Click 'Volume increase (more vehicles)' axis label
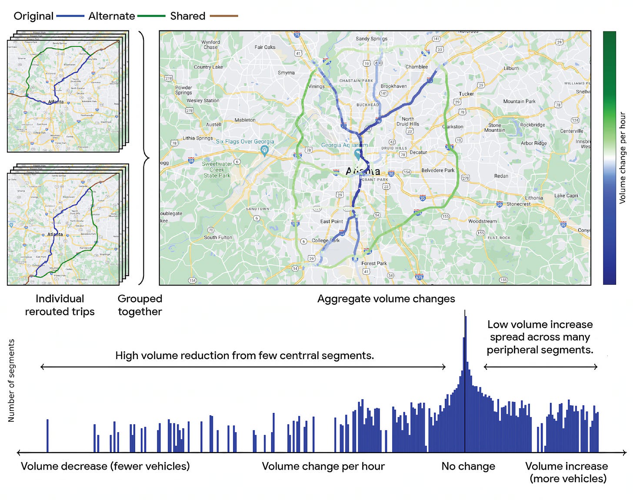The height and width of the screenshot is (500, 633). coord(567,472)
